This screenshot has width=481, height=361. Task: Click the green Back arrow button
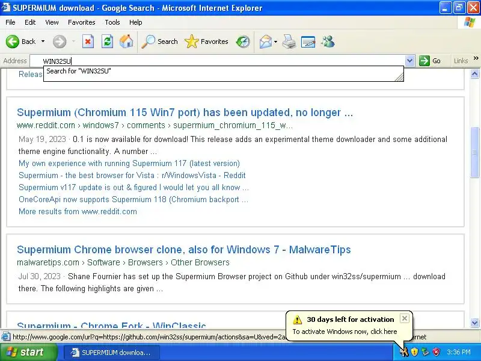click(13, 42)
